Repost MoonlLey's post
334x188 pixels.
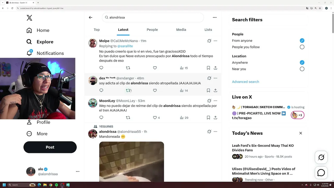click(128, 118)
